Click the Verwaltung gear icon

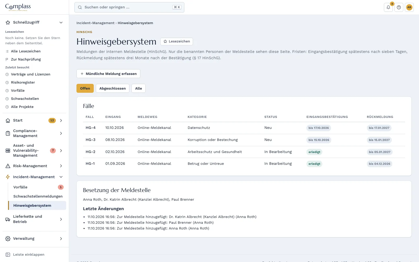(8, 239)
